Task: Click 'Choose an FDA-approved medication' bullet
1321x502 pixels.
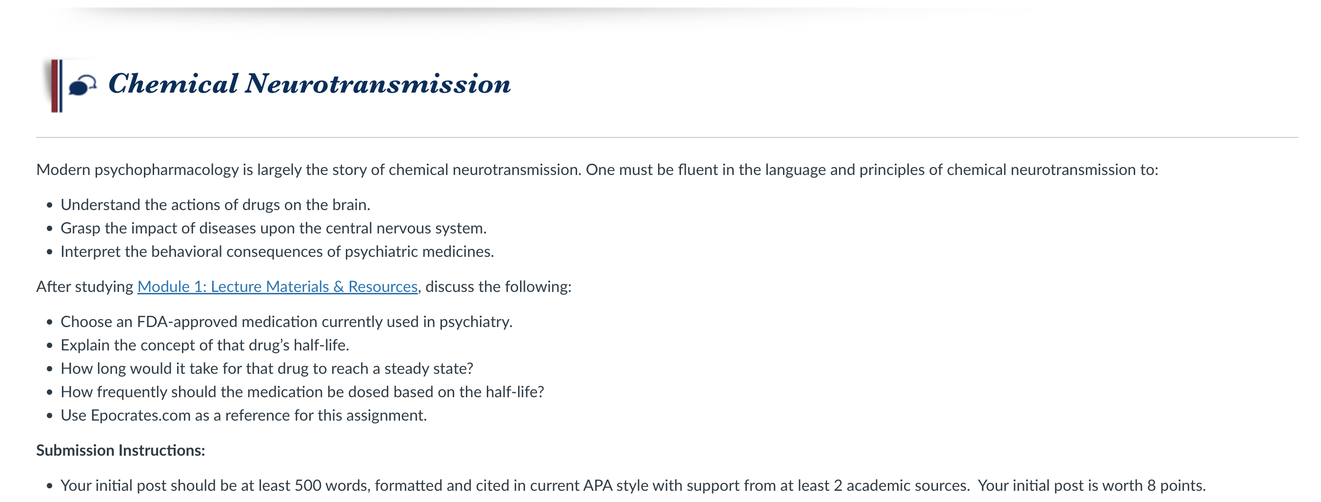Action: [x=287, y=322]
